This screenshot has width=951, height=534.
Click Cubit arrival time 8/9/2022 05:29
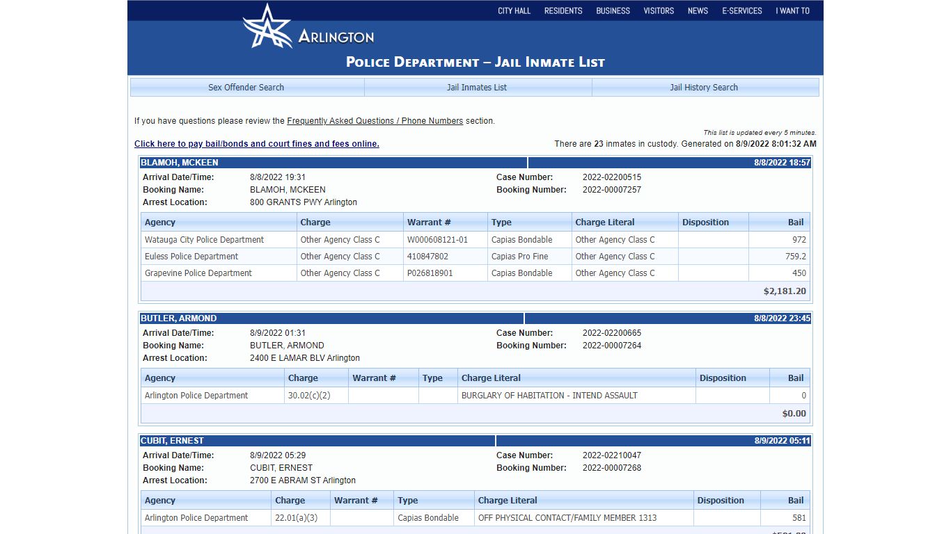click(278, 455)
